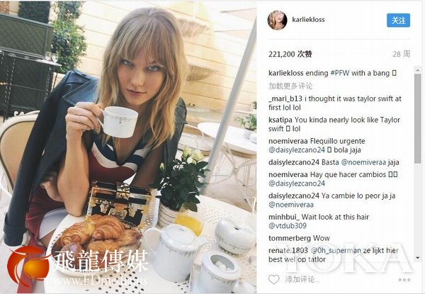The image size is (425, 294).
Task: Click the blue 关注 follow button
Action: pos(398,21)
